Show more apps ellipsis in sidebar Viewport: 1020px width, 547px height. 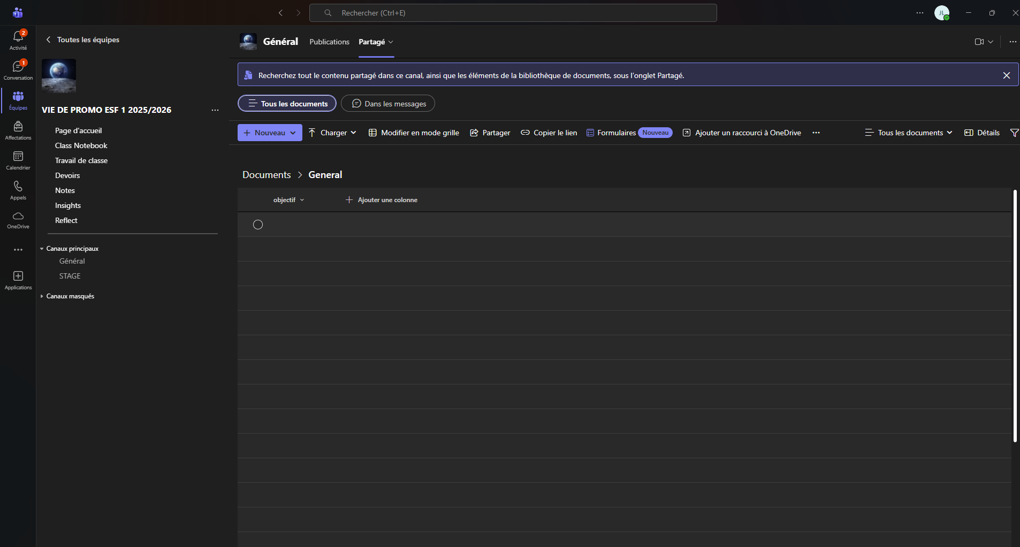click(18, 250)
